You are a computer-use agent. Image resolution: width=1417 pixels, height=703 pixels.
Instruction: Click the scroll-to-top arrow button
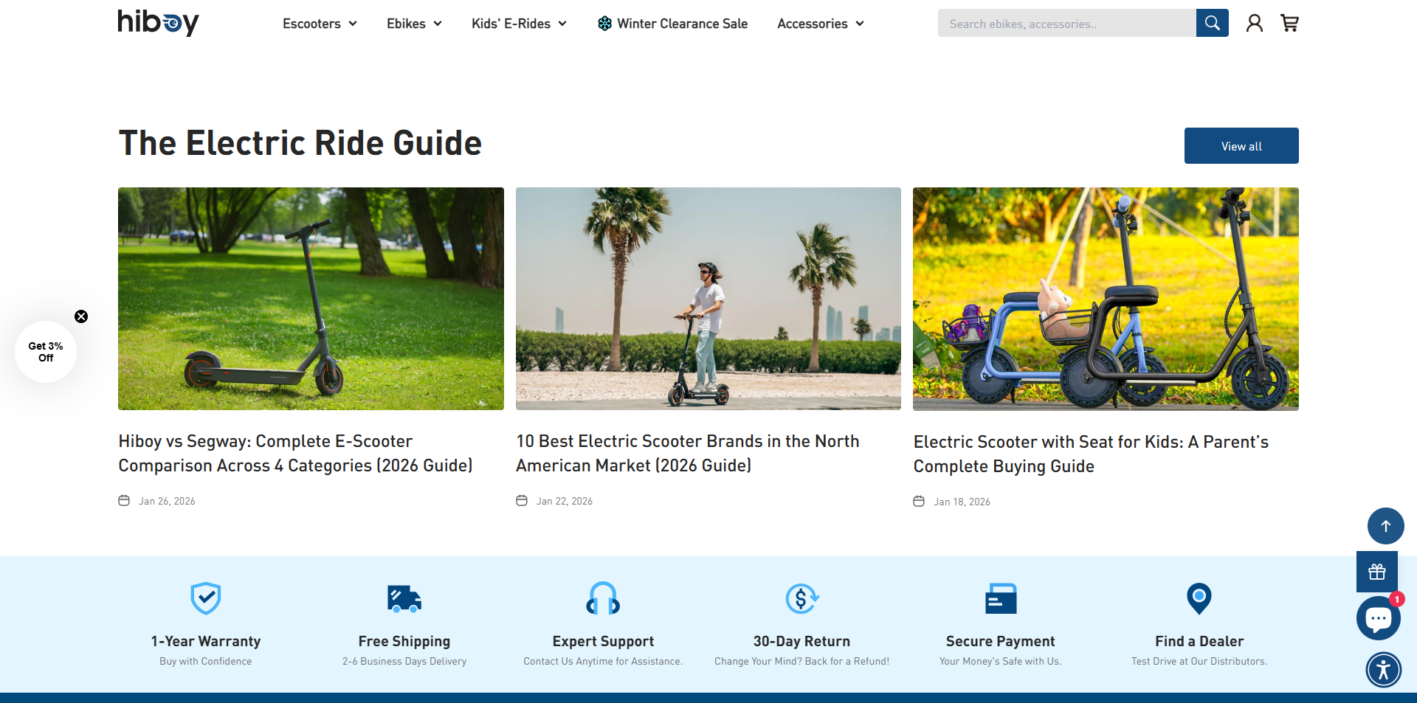1385,526
